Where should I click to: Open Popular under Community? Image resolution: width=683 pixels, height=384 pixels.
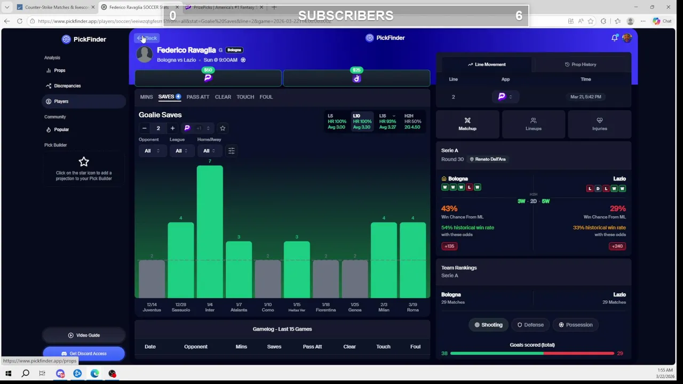(x=61, y=130)
